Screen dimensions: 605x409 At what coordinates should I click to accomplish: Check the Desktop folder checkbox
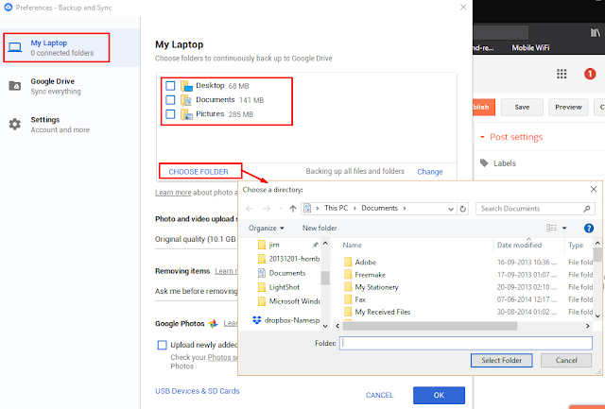[x=170, y=86]
